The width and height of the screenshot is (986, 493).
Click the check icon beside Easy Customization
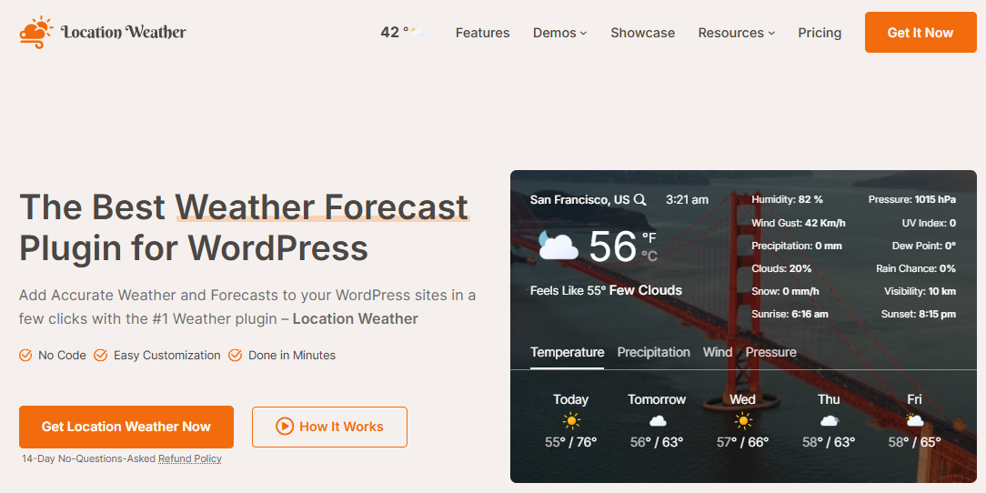pyautogui.click(x=101, y=356)
